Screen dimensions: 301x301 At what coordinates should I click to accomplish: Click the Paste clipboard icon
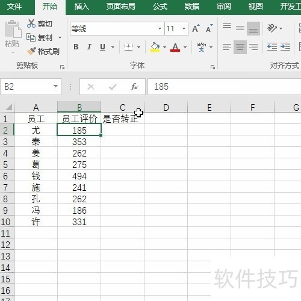click(x=13, y=29)
